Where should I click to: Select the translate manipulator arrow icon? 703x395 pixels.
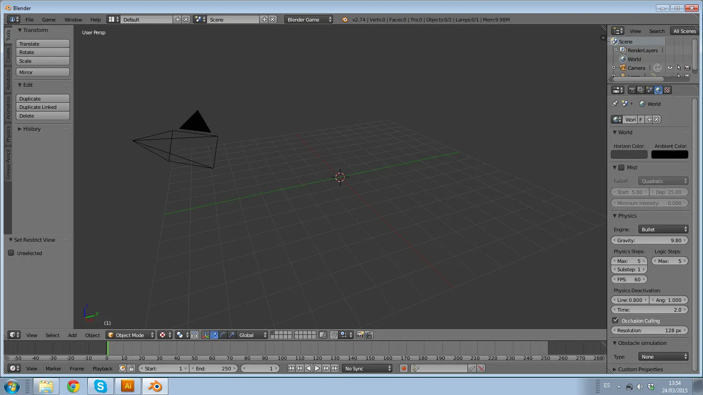pos(214,335)
